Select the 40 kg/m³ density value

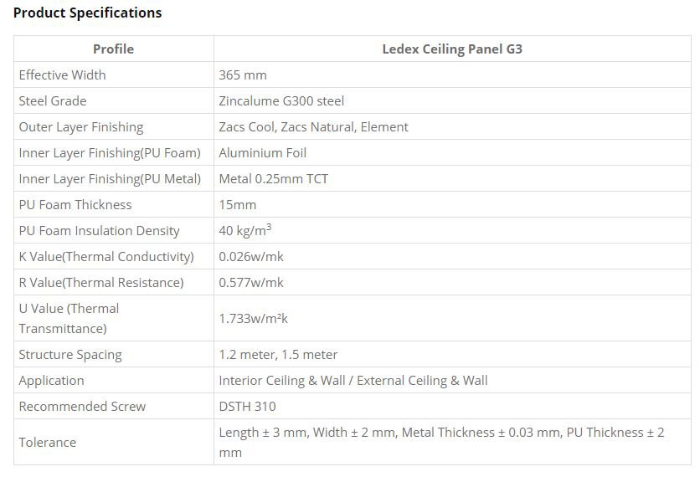(x=244, y=230)
